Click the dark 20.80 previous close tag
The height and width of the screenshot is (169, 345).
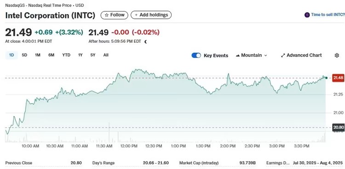point(339,127)
